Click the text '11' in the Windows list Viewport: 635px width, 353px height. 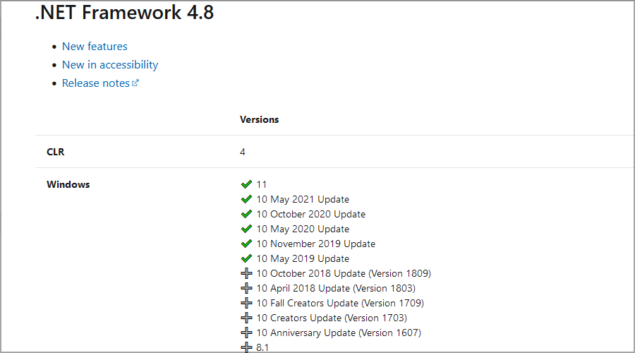coord(262,185)
